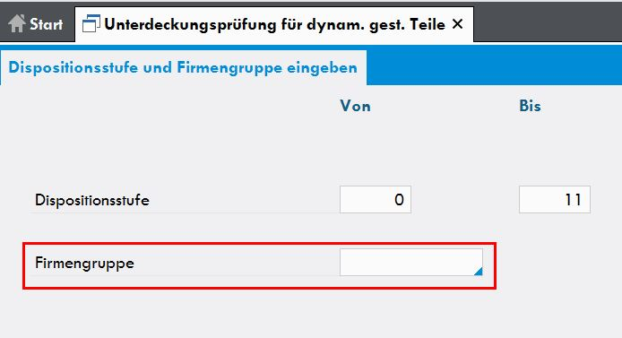Click the empty area right of Firmengruppe field
Viewport: 622px width, 338px height.
[559, 263]
